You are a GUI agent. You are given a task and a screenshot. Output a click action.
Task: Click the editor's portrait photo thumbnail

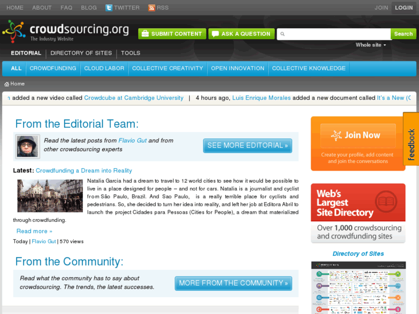[28, 146]
